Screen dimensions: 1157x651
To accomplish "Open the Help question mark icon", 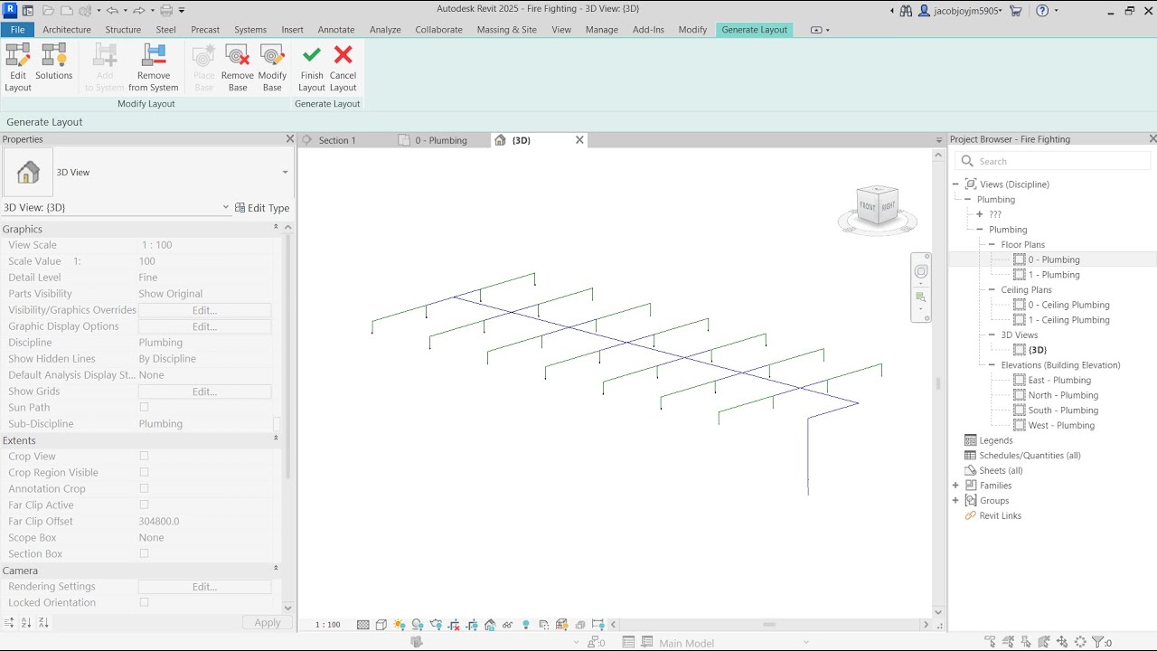I will coord(1042,11).
